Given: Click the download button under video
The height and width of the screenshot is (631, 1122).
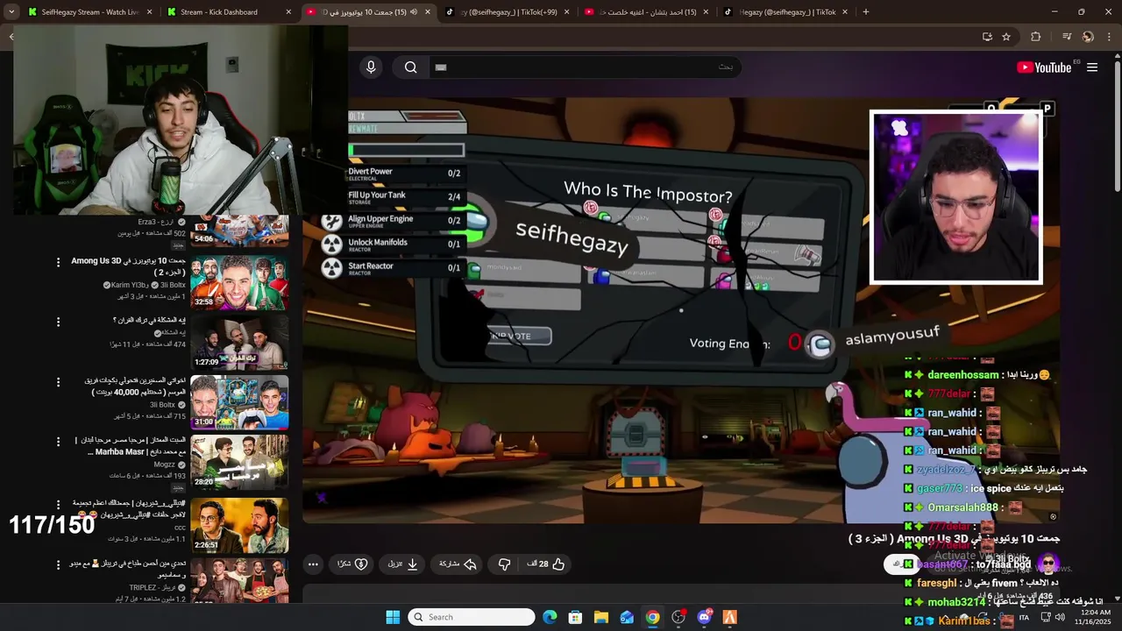Looking at the screenshot, I should click(403, 564).
